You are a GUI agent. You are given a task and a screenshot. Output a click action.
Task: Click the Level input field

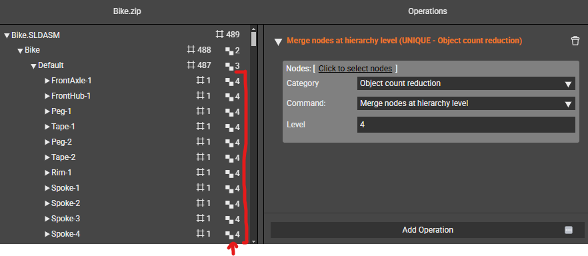[x=466, y=125]
